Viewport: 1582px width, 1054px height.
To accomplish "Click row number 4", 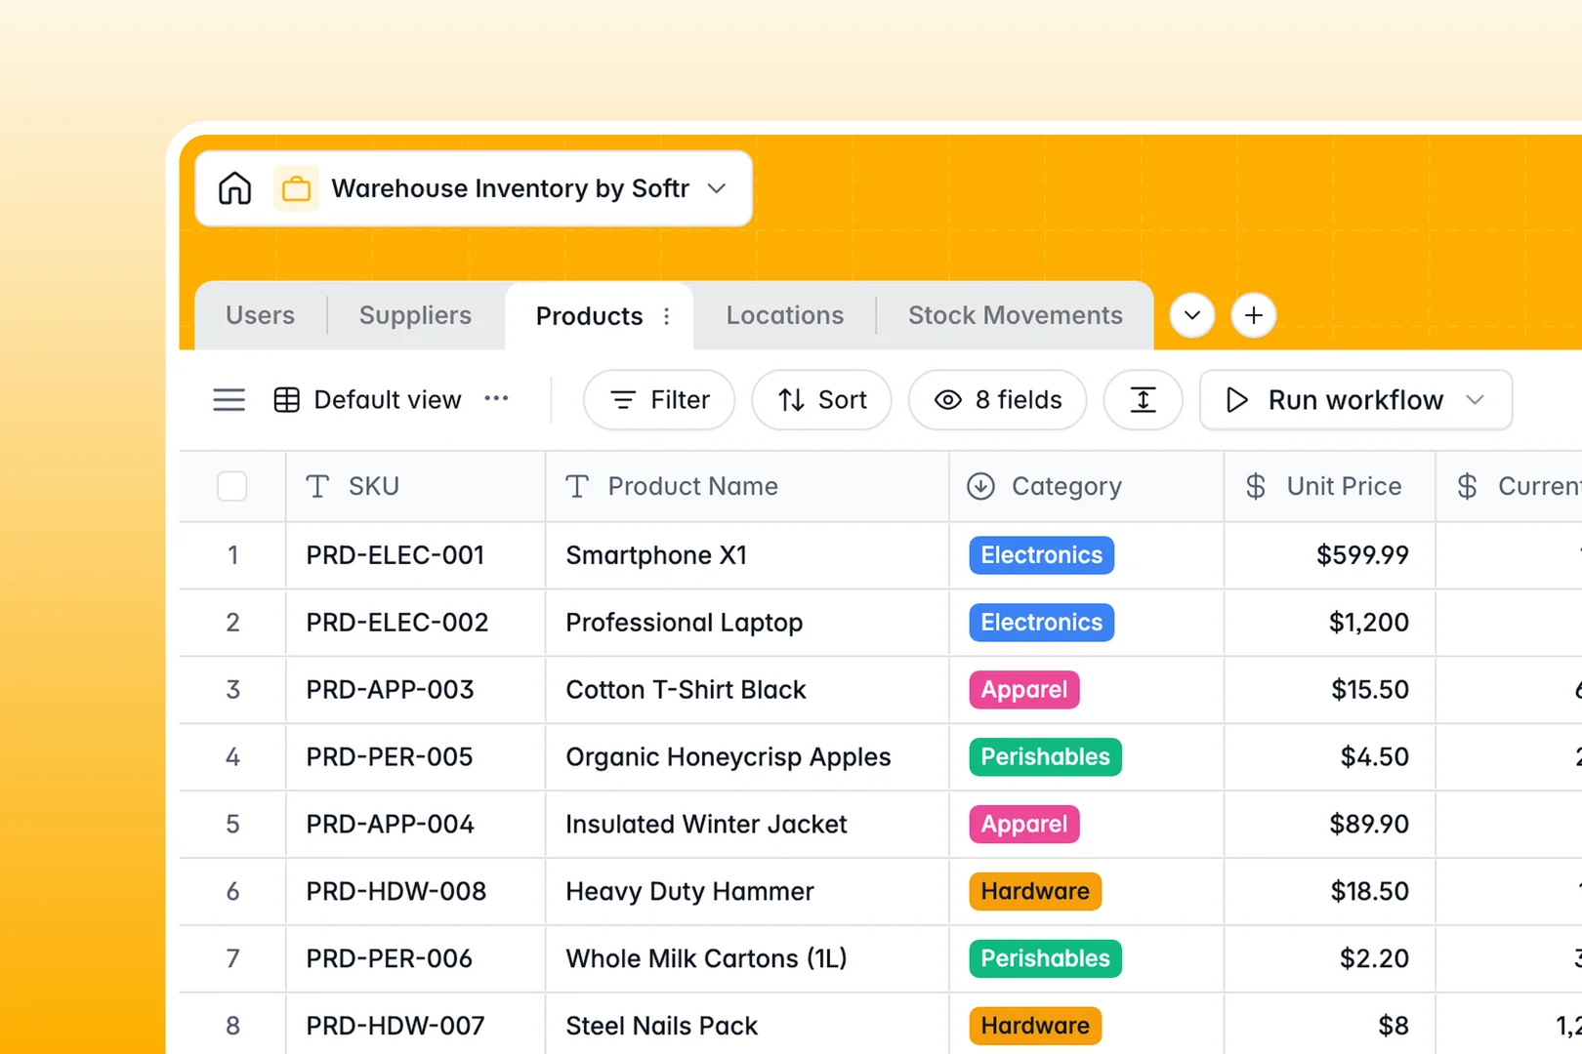I will click(x=232, y=757).
